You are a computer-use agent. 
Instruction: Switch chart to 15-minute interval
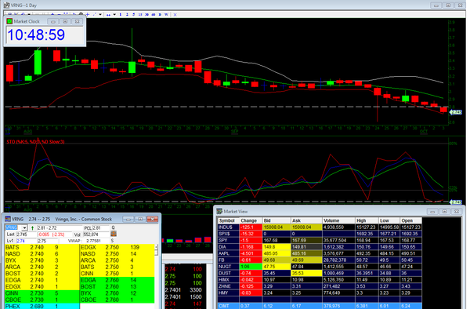(140, 14)
